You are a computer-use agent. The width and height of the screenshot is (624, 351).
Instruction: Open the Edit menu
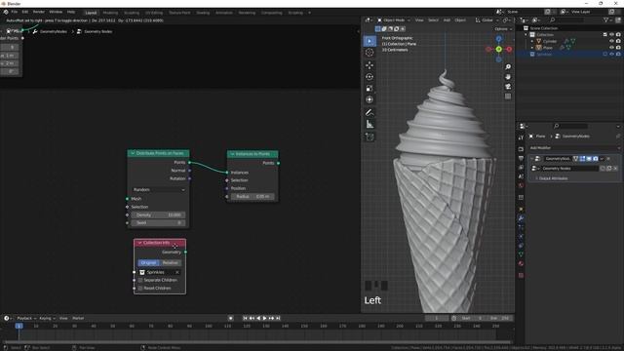(25, 13)
